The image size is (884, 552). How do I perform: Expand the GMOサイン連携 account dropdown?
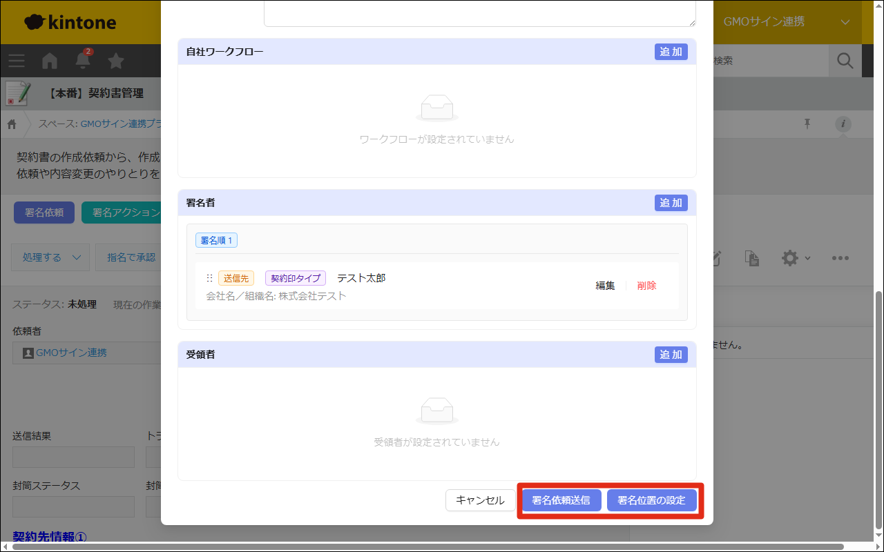pos(845,22)
